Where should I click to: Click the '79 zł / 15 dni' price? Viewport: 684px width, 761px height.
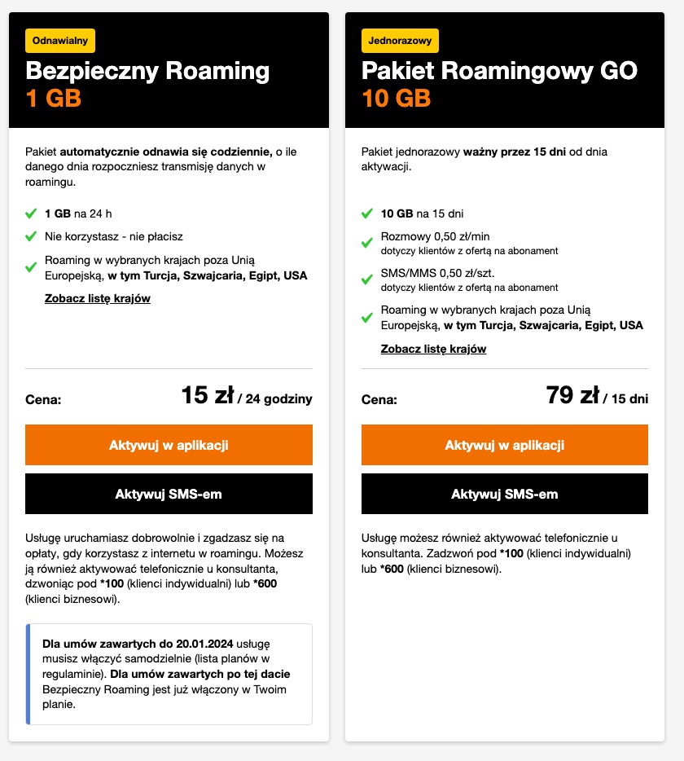[597, 395]
